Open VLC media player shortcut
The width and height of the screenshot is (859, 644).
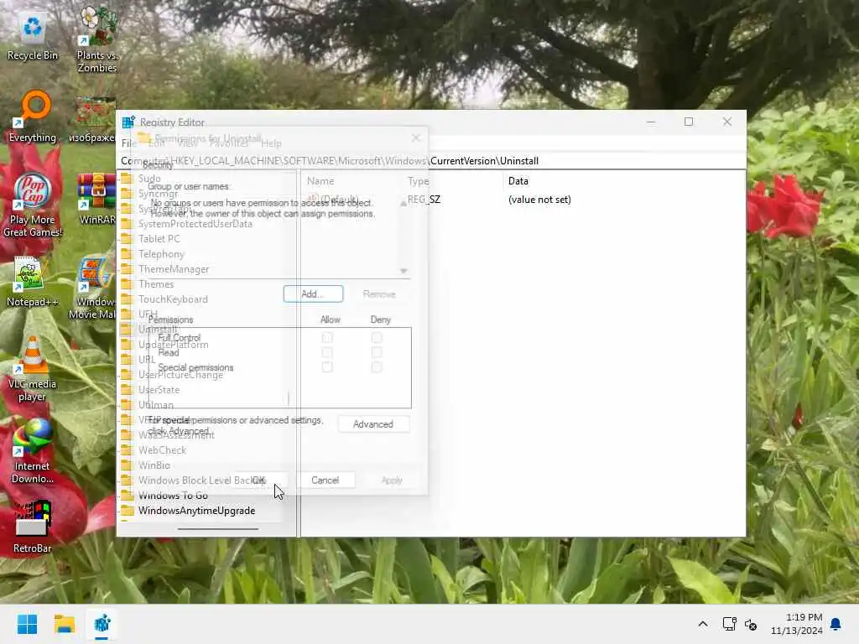click(x=33, y=370)
